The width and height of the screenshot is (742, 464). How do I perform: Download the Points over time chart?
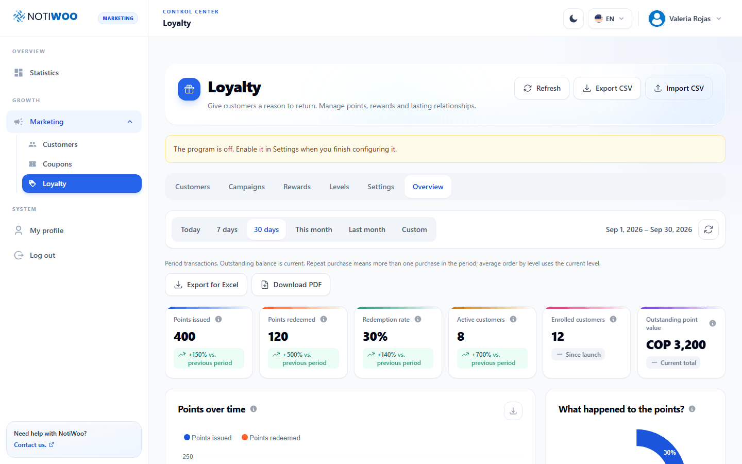(513, 411)
